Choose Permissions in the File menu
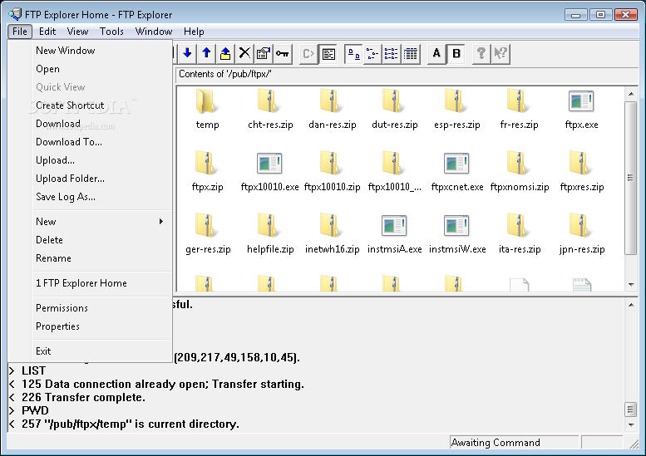This screenshot has width=646, height=456. [101, 308]
